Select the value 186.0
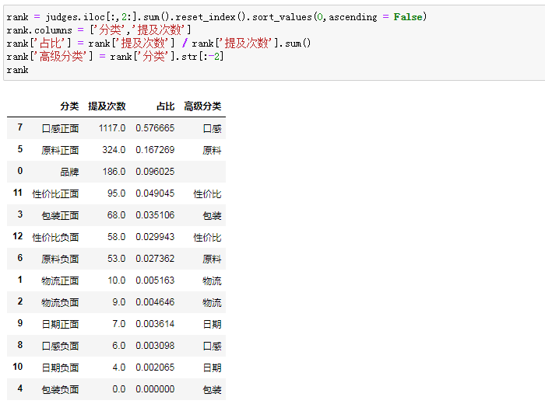545x404 pixels. [x=114, y=172]
